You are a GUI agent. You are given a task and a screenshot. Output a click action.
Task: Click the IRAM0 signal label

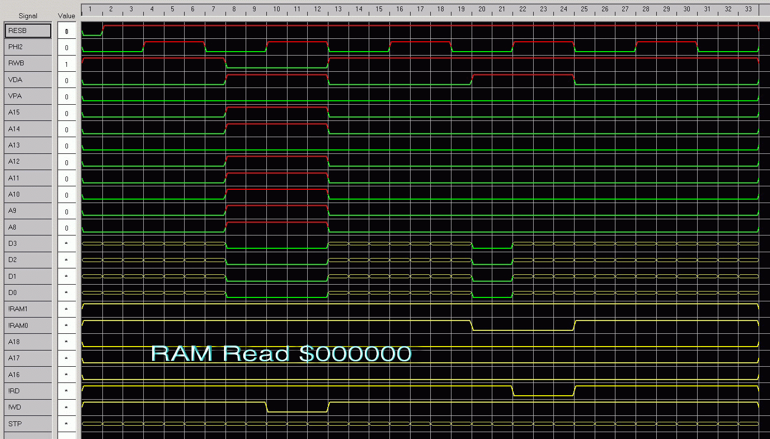[28, 325]
